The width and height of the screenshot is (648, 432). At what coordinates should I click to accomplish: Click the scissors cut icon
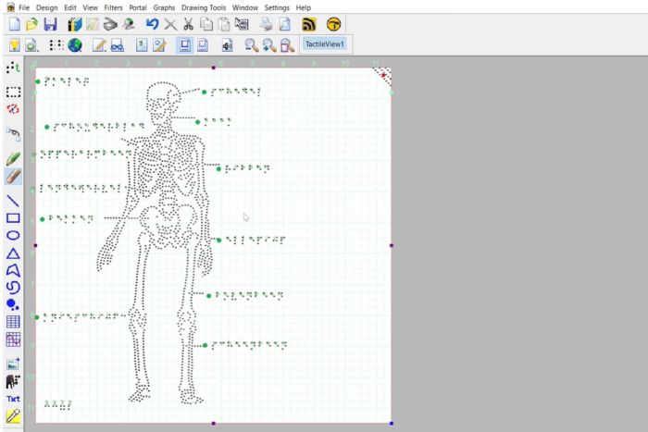(188, 24)
